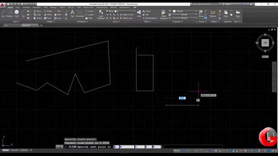Click the command line input field
The image size is (278, 156).
tap(143, 147)
